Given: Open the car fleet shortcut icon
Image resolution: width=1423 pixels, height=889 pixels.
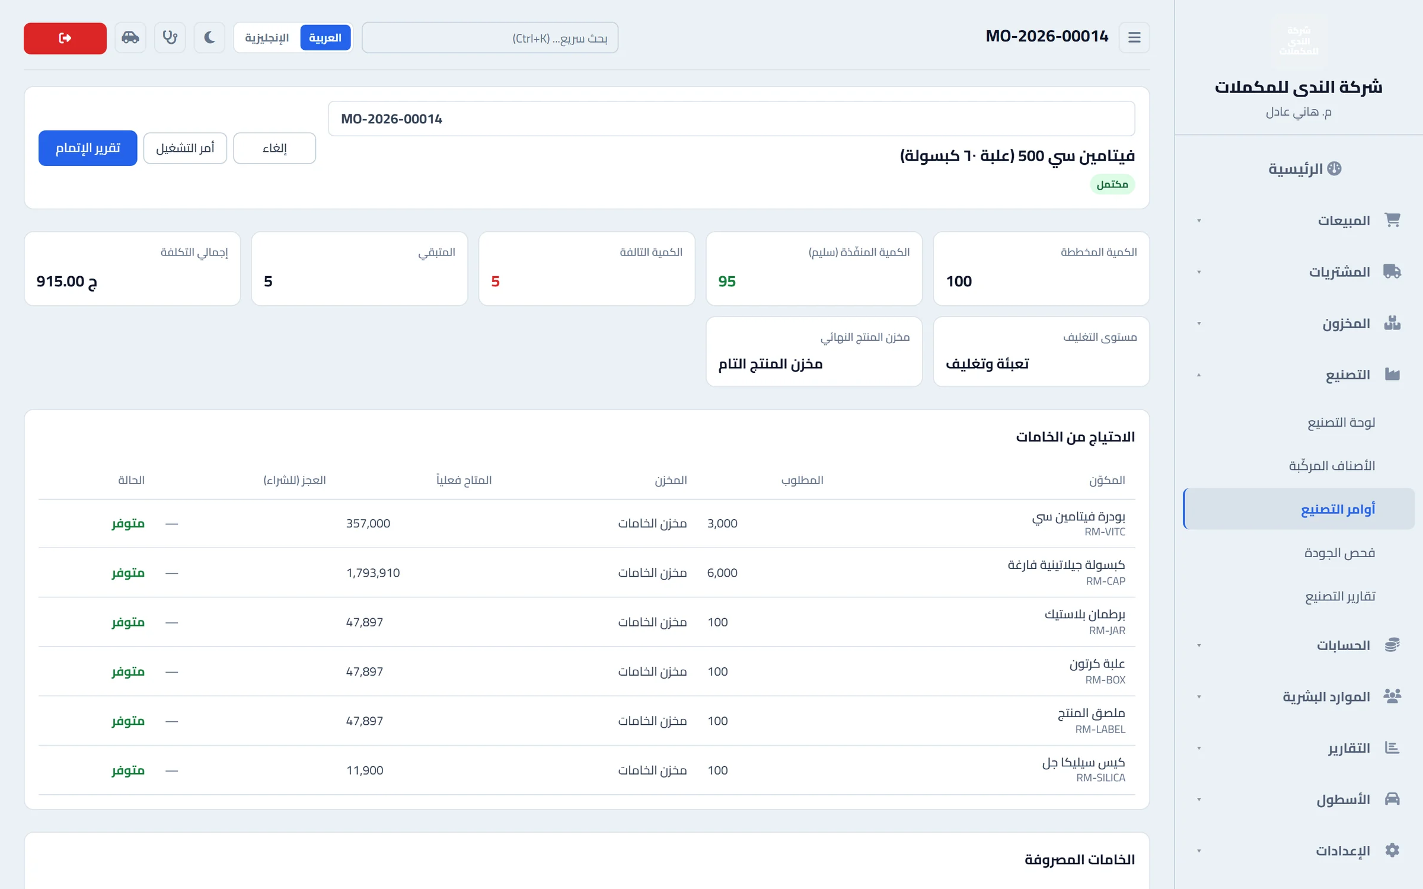Looking at the screenshot, I should 130,38.
